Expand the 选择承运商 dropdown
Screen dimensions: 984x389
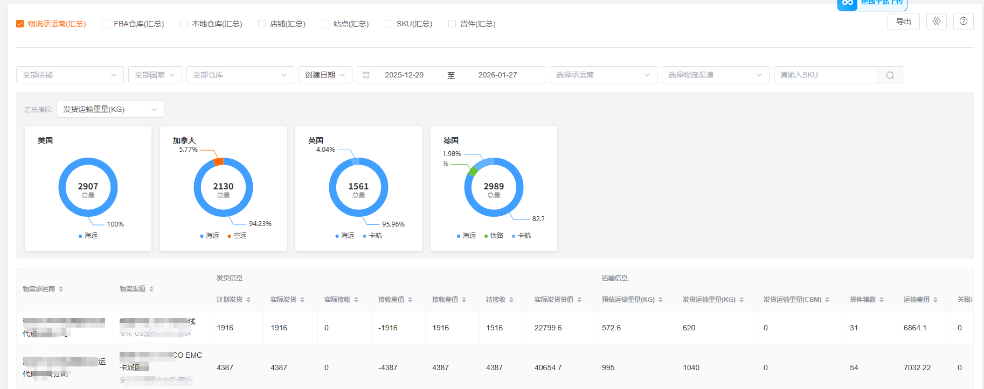pos(603,75)
